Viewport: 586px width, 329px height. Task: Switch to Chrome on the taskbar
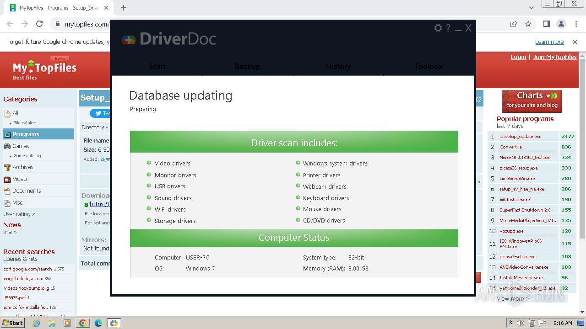click(x=83, y=323)
